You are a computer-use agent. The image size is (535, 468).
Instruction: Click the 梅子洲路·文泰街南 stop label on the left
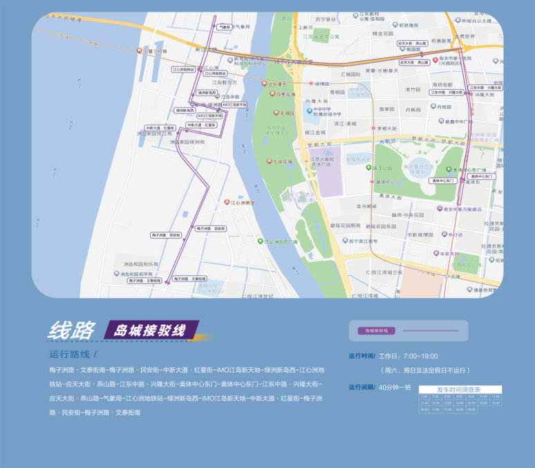coord(144,281)
